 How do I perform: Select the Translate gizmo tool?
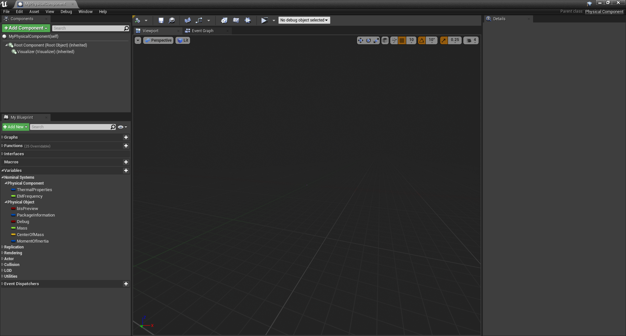[x=361, y=40]
